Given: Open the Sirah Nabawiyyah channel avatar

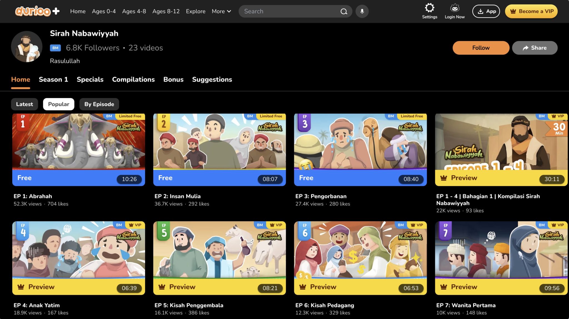Looking at the screenshot, I should tap(27, 47).
